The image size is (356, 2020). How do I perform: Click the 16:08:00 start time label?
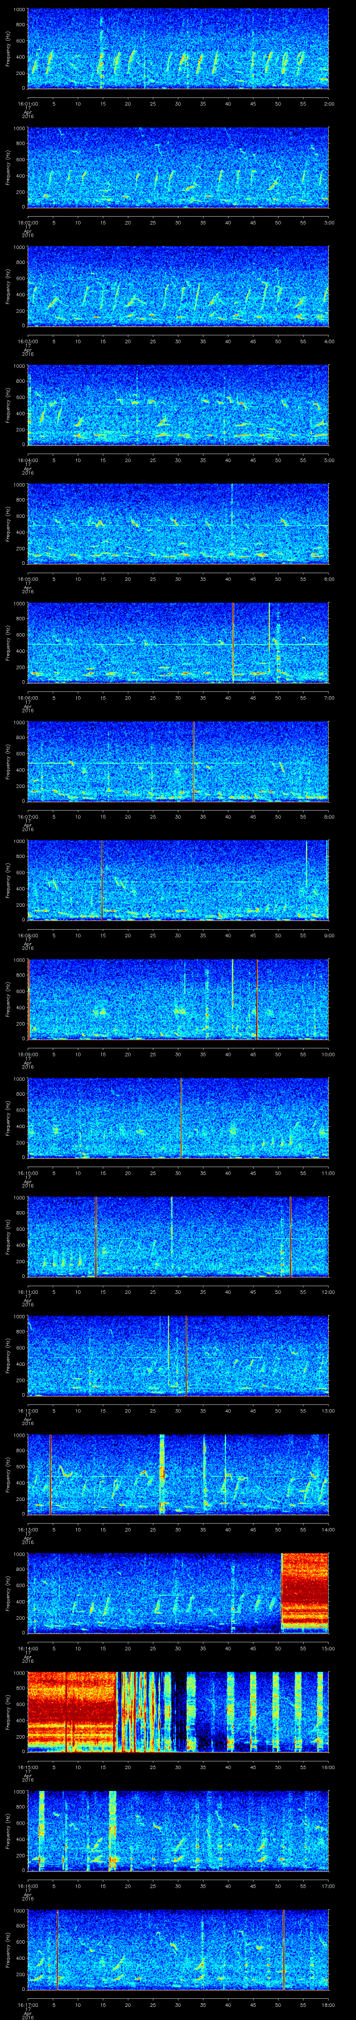pos(27,935)
